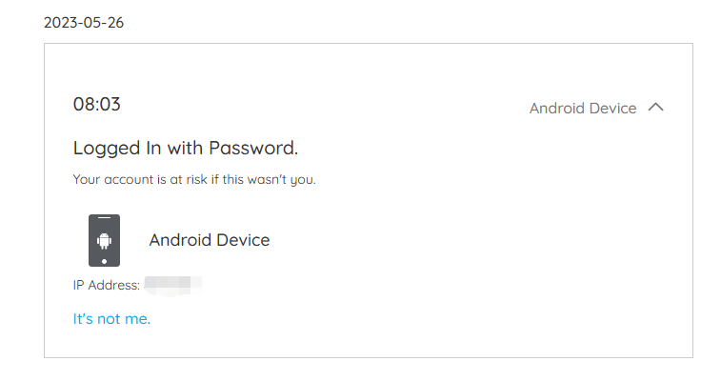Click the word "Device" in the top-right label
The height and width of the screenshot is (382, 721).
(x=613, y=108)
